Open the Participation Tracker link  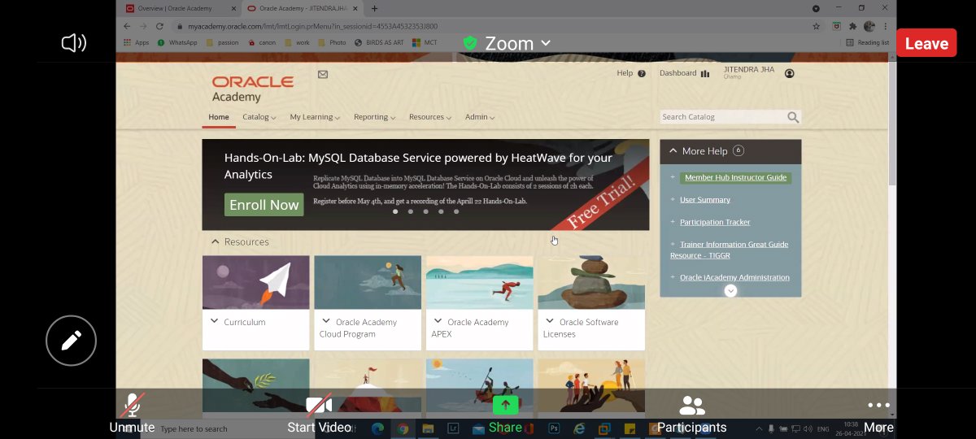(x=715, y=222)
